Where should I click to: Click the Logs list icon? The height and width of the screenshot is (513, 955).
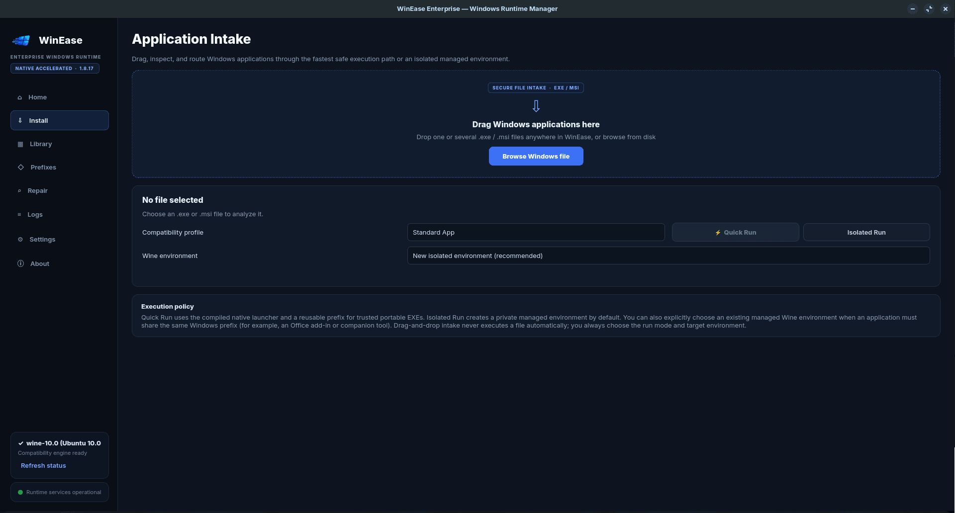19,215
